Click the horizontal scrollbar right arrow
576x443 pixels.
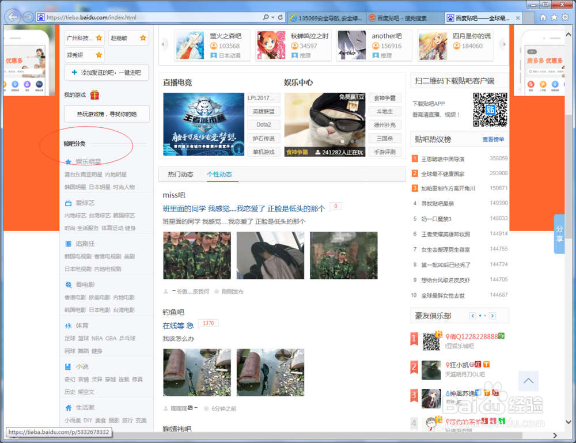point(555,436)
